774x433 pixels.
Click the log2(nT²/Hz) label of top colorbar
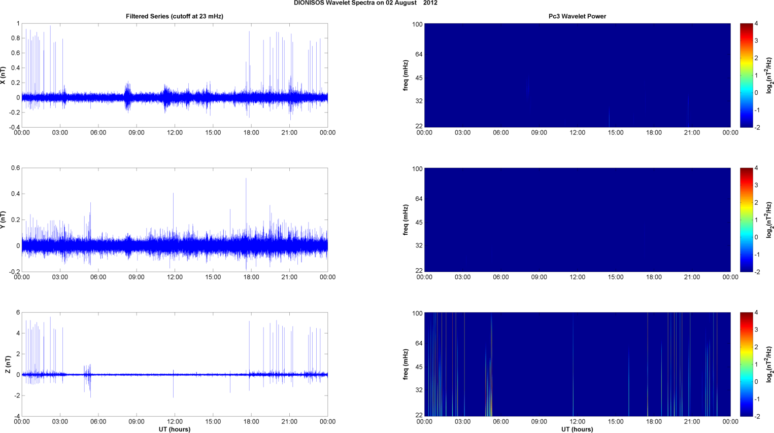[769, 76]
